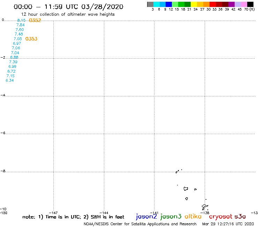Click the color scale label '3'
Screen dimensions: 258x227
(x=153, y=9)
